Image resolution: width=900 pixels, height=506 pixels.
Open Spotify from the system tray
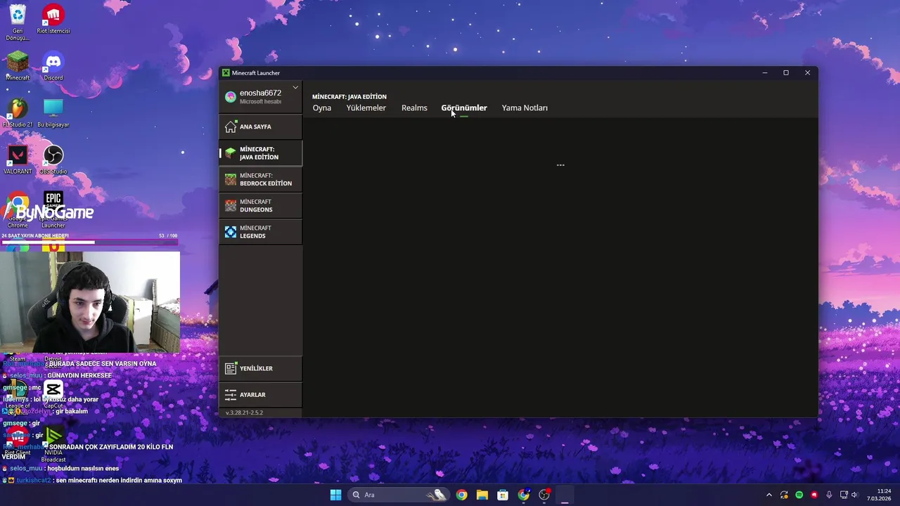click(799, 495)
